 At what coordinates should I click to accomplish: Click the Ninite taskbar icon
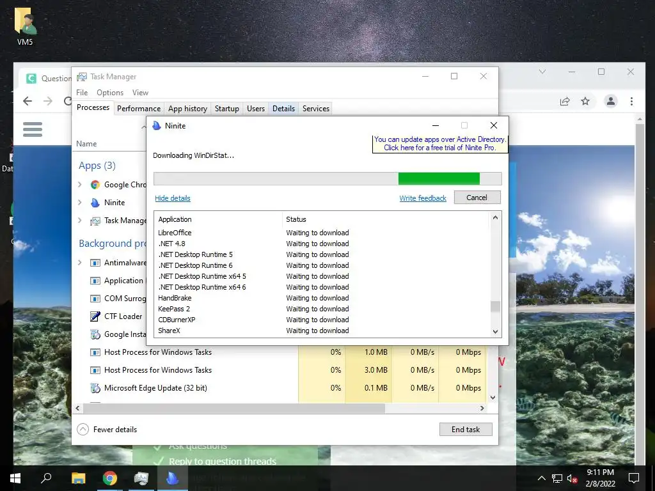172,478
